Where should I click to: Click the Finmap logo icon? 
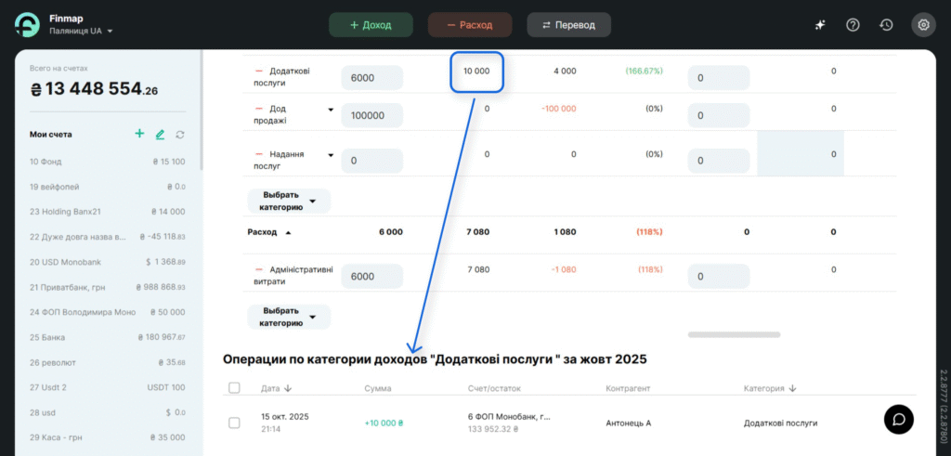pos(27,25)
